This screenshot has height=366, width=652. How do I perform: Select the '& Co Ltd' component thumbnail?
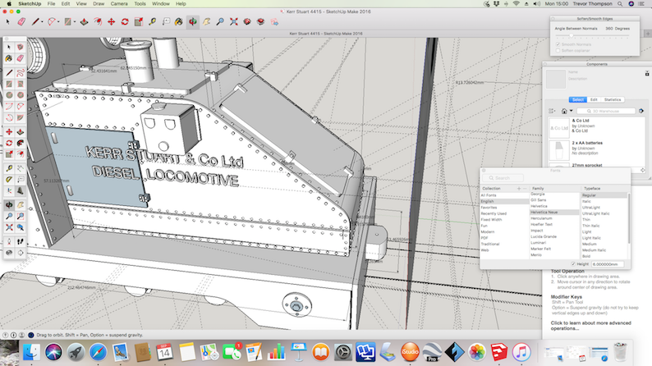point(559,127)
